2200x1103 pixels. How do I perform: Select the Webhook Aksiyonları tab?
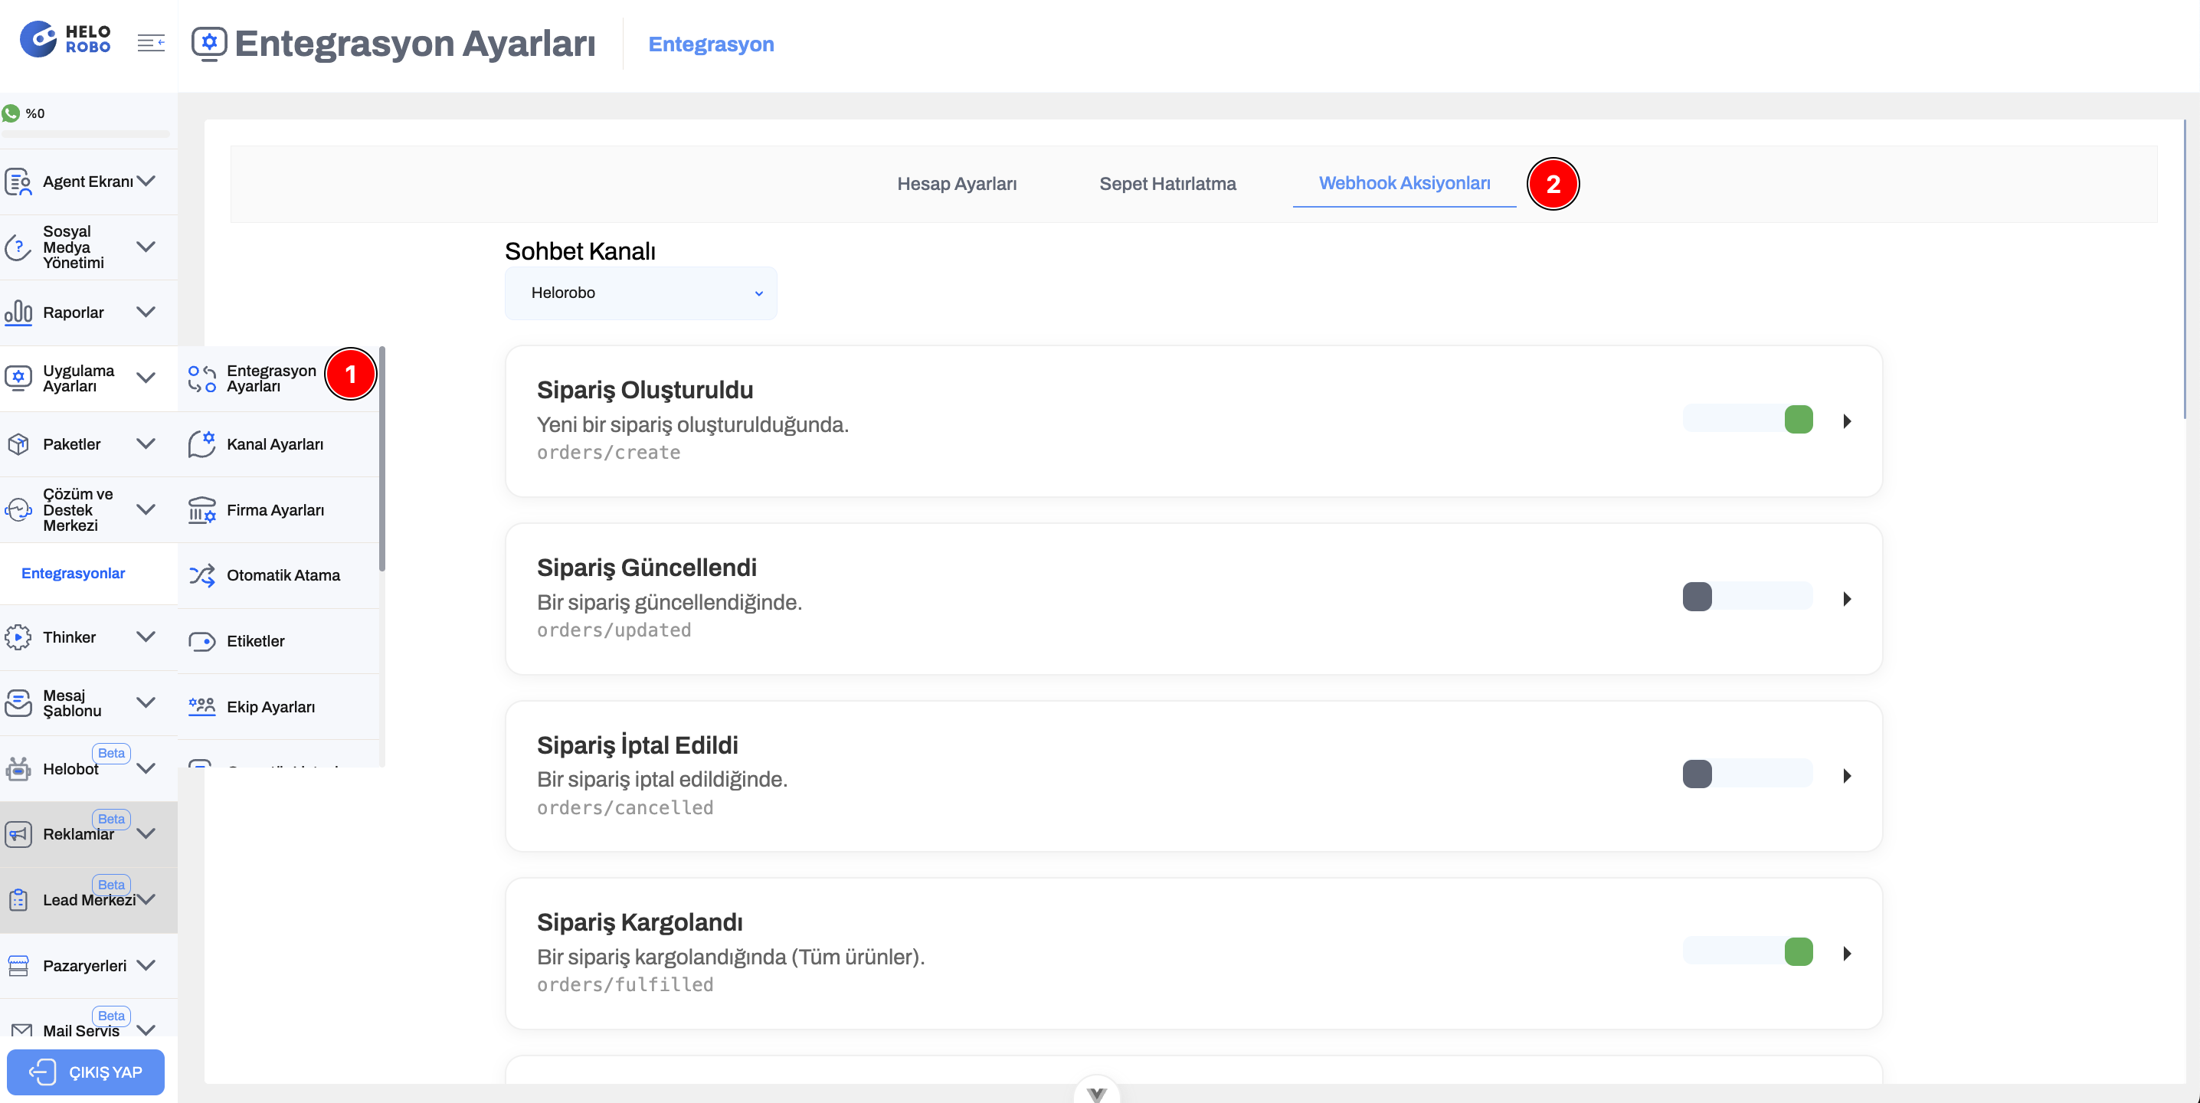point(1404,183)
